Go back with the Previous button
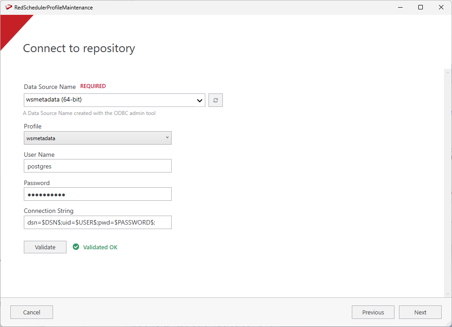452x327 pixels. [x=373, y=312]
